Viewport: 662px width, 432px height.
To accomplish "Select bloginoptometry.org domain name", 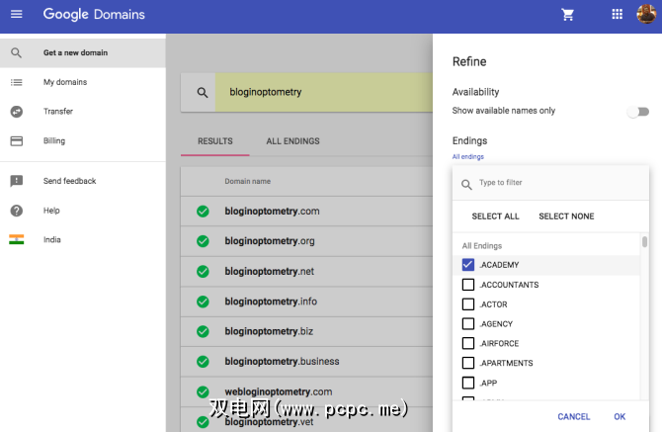I will pos(270,241).
